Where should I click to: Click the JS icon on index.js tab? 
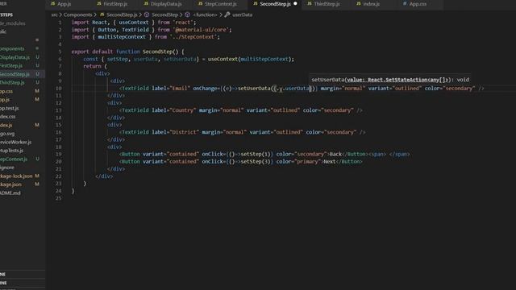(359, 3)
